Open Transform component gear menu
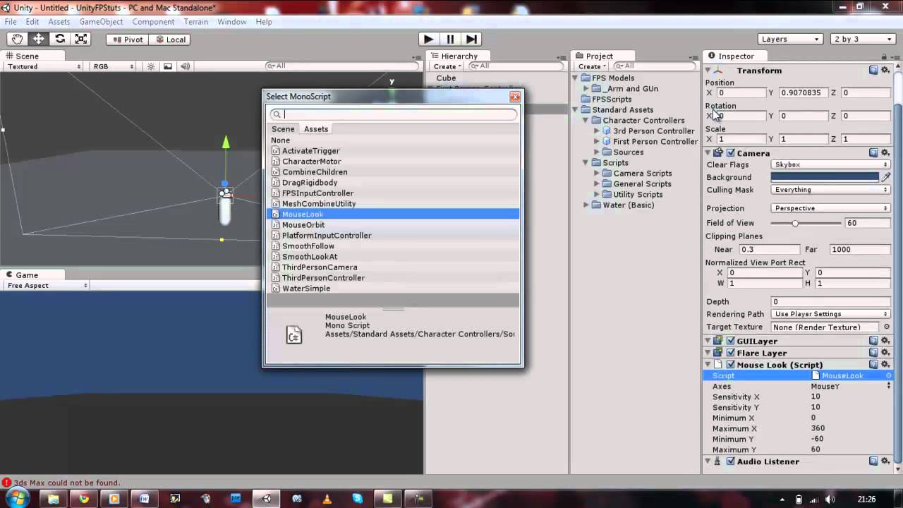This screenshot has width=903, height=508. click(885, 70)
